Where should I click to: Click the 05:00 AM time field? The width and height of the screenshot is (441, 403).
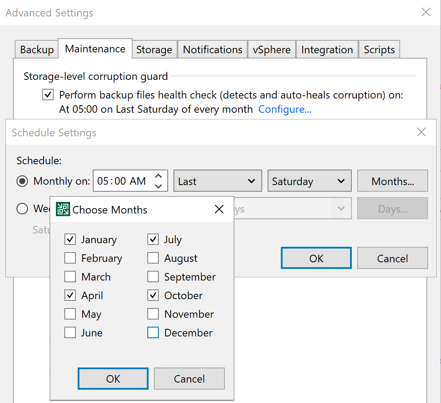(122, 181)
